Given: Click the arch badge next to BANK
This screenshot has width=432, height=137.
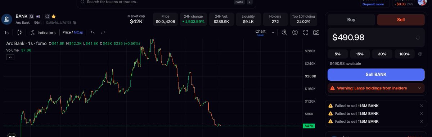Looking at the screenshot, I should (x=32, y=16).
